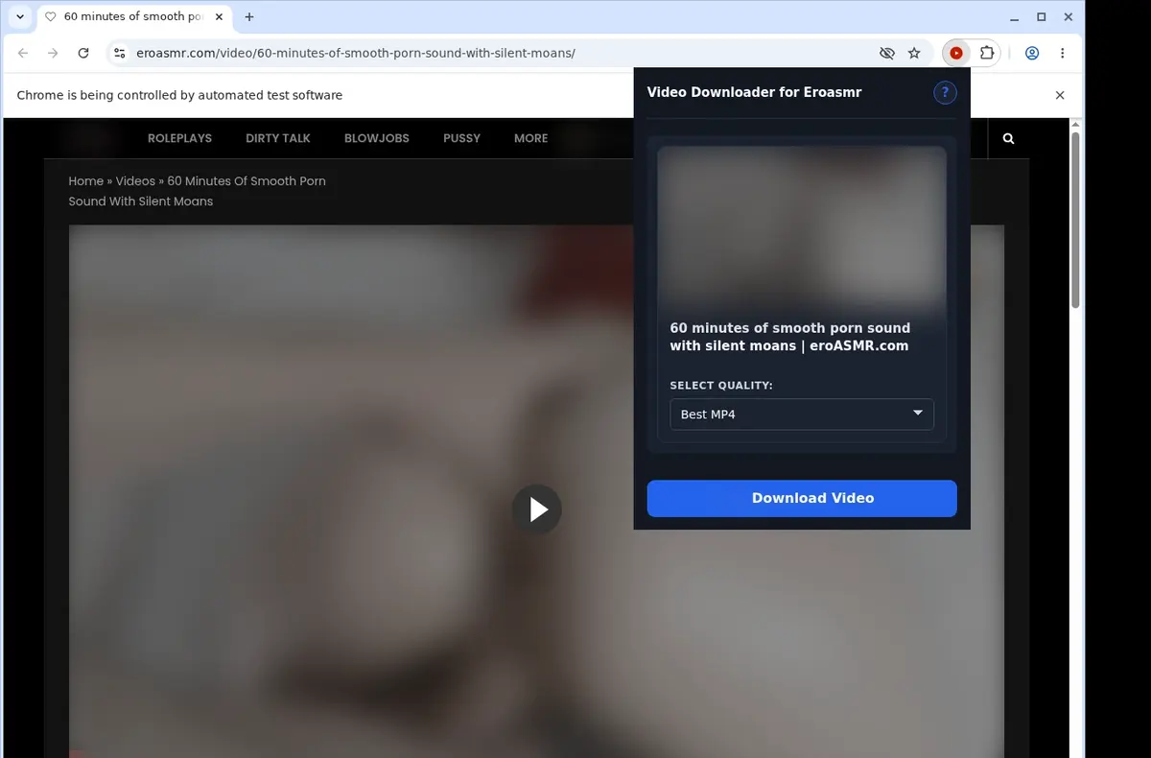This screenshot has width=1151, height=758.
Task: Click the video thumbnail in downloader popup
Action: click(802, 228)
